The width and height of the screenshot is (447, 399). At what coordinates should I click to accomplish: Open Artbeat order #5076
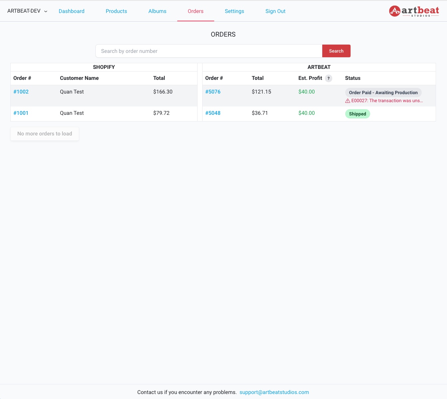213,92
